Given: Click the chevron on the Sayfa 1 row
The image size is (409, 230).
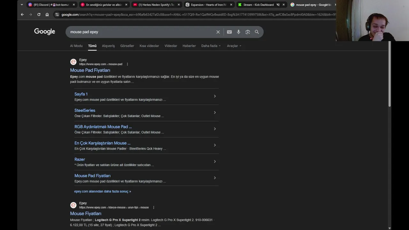Looking at the screenshot, I should [215, 96].
